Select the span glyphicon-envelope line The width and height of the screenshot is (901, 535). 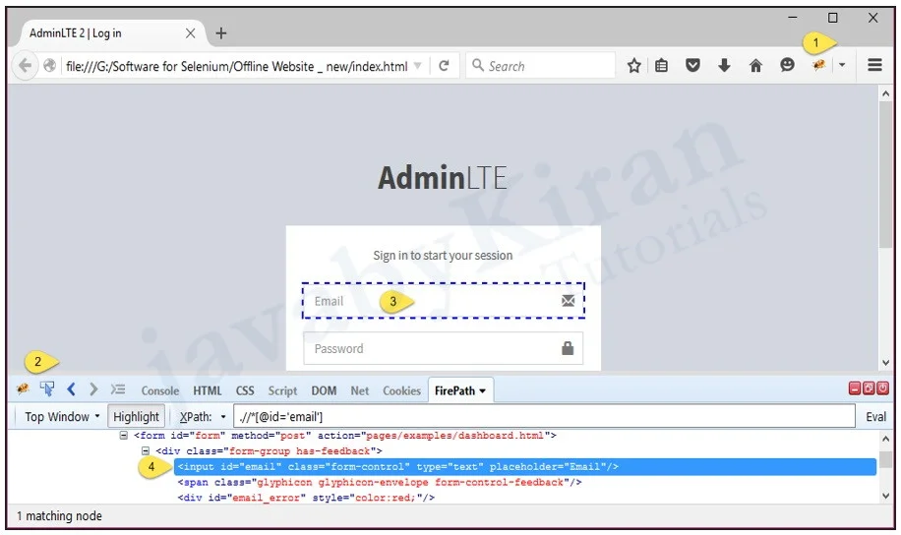tap(380, 482)
